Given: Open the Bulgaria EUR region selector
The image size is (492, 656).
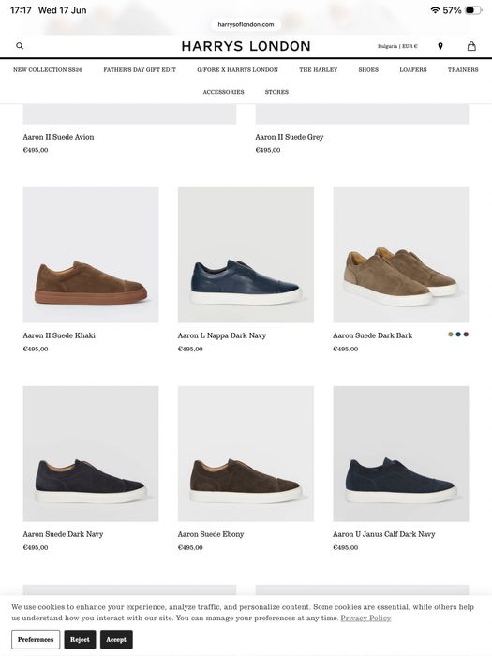Looking at the screenshot, I should (397, 46).
